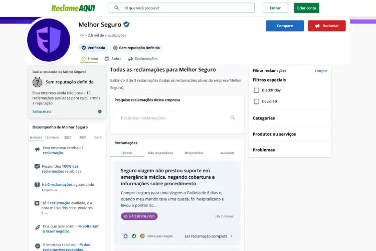Click the Reclamações megaphone tab icon
Image resolution: width=376 pixels, height=251 pixels.
pyautogui.click(x=130, y=59)
